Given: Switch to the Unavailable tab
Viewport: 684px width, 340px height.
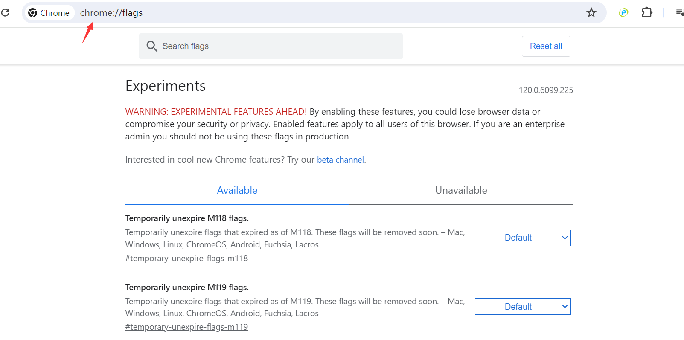Looking at the screenshot, I should (x=461, y=190).
